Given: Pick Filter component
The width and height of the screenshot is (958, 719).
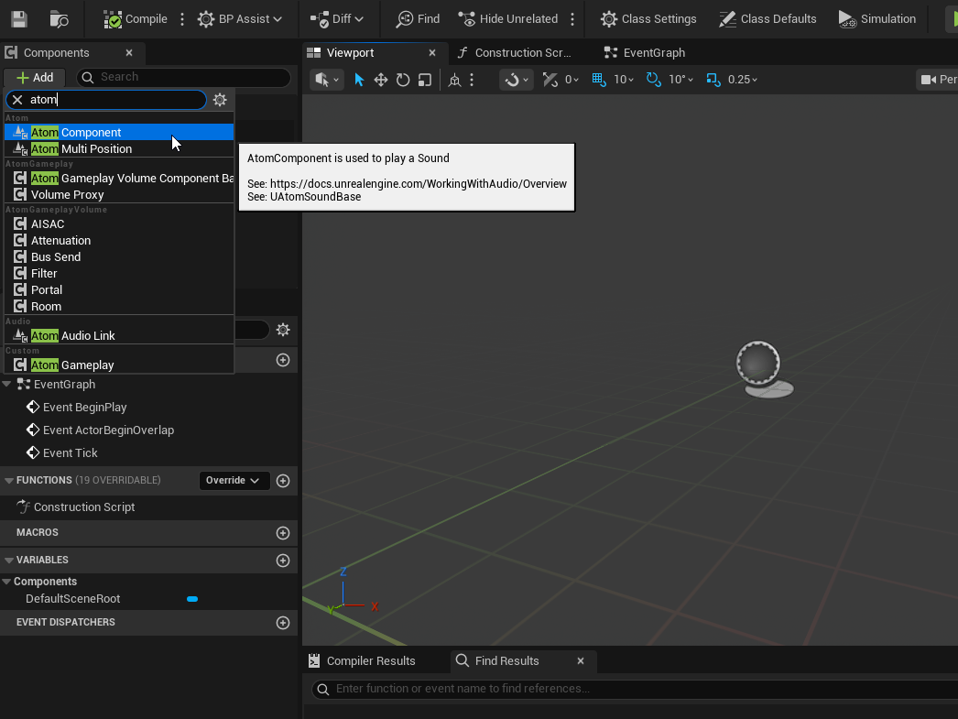Looking at the screenshot, I should 119,273.
